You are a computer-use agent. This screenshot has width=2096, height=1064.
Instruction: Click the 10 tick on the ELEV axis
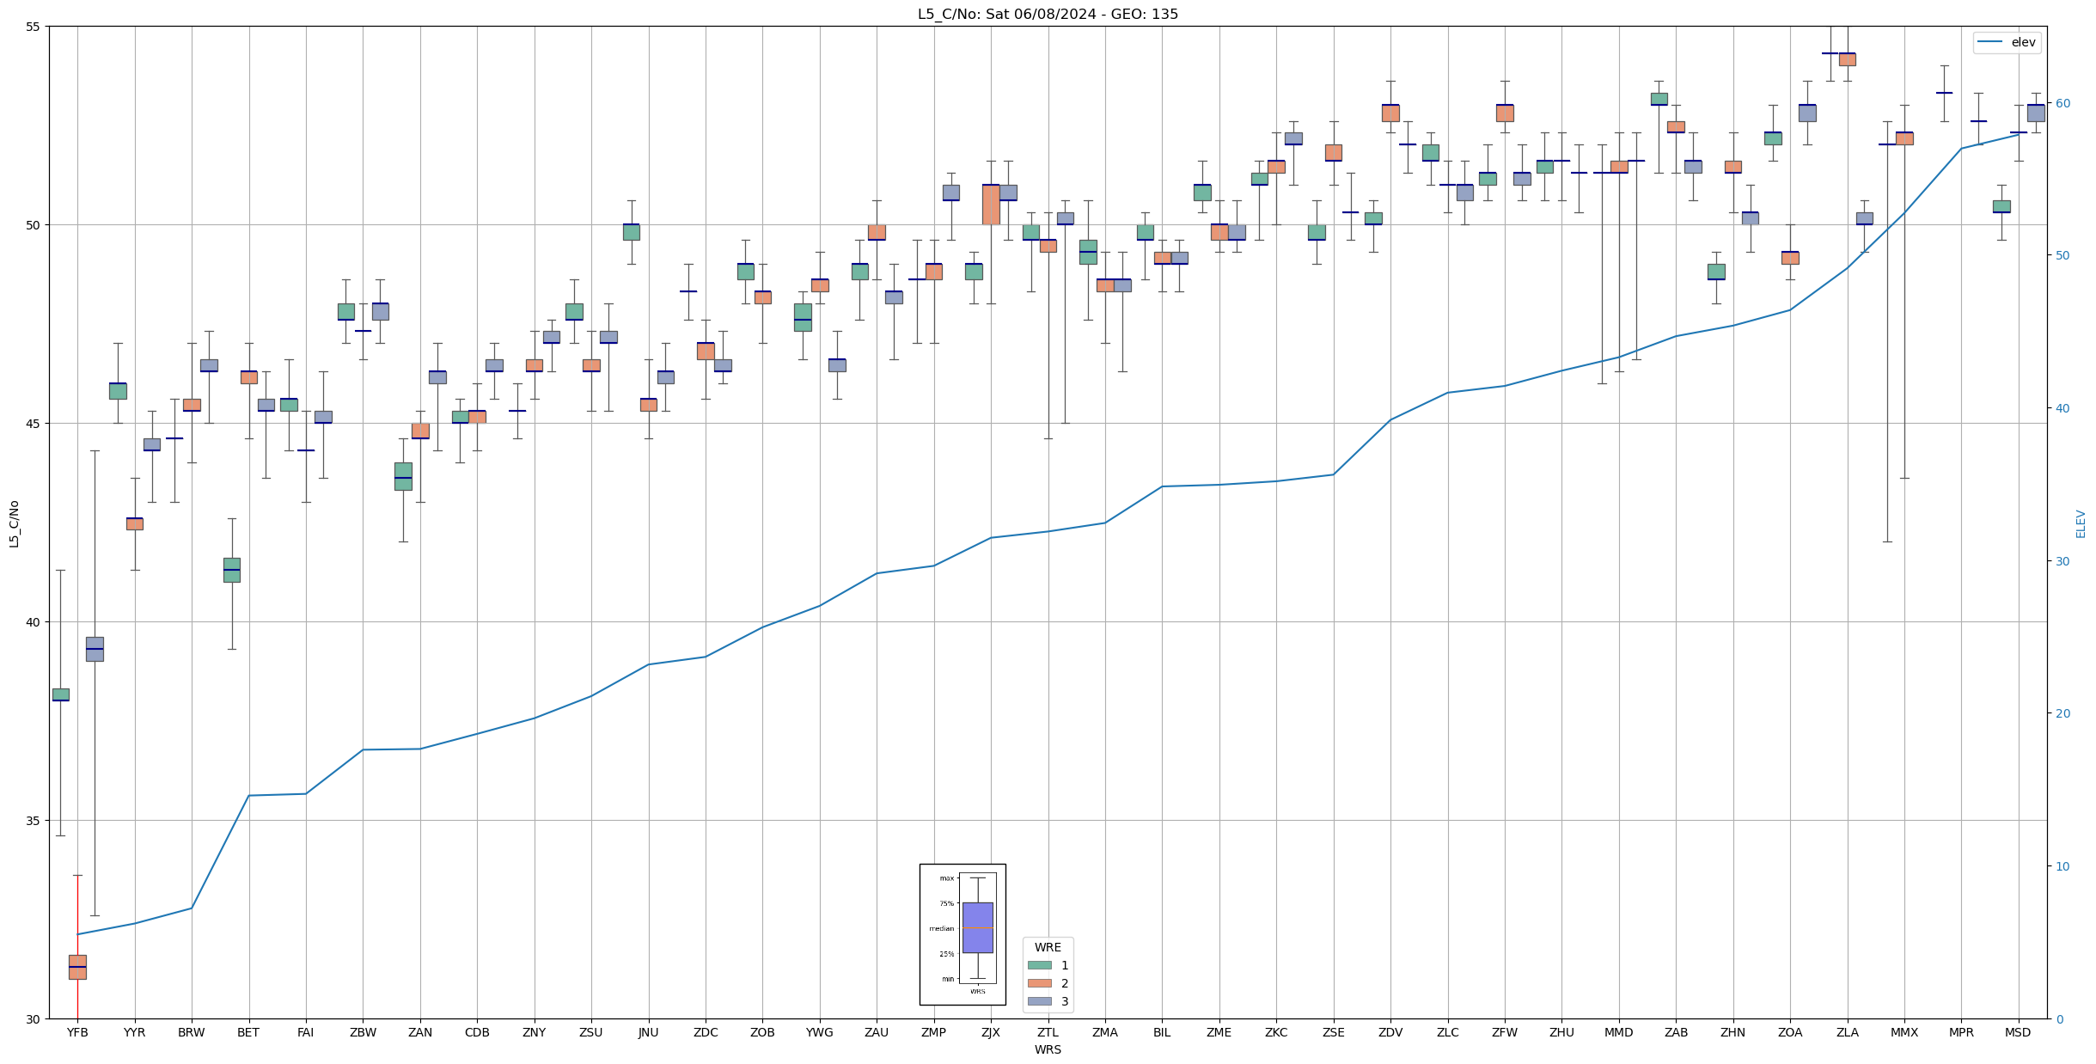tap(2062, 866)
